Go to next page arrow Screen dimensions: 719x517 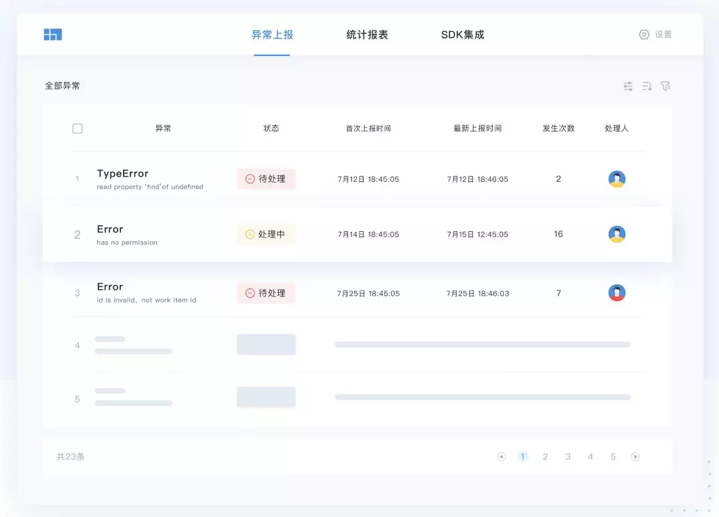click(635, 456)
